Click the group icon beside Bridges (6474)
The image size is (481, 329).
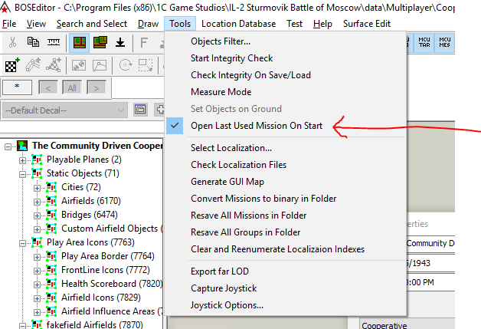click(x=51, y=215)
